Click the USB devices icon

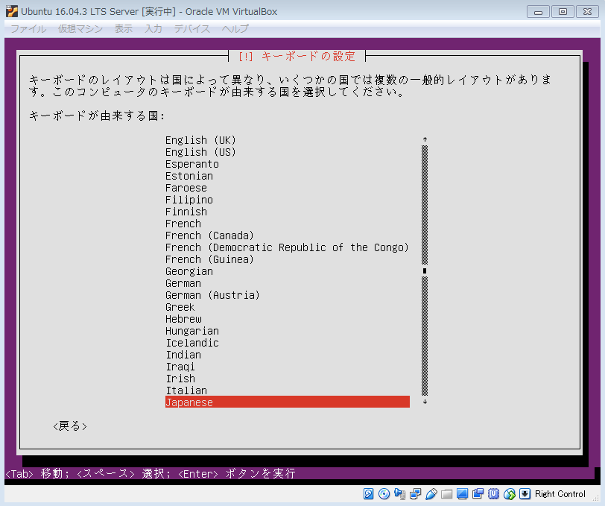point(431,494)
